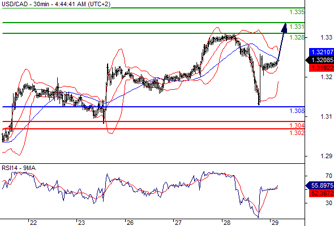Click the red 1.304 support label
The height and width of the screenshot is (226, 334).
297,125
